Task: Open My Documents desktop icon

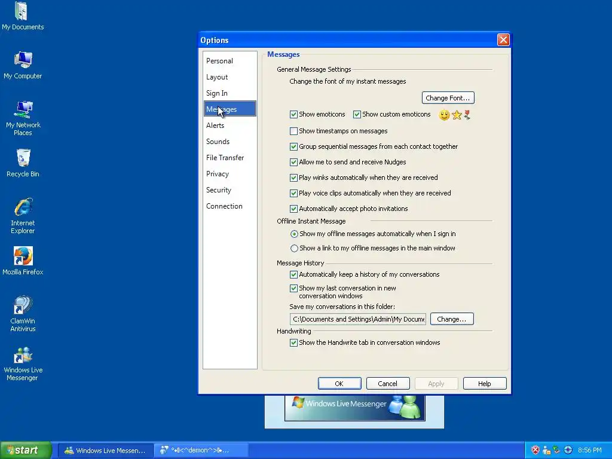Action: [x=23, y=16]
